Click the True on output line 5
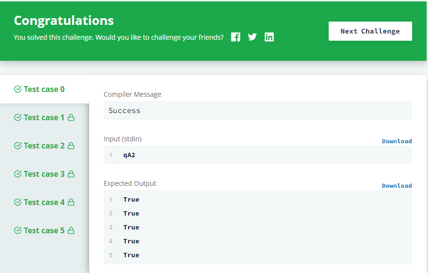The height and width of the screenshot is (273, 428). [x=131, y=255]
